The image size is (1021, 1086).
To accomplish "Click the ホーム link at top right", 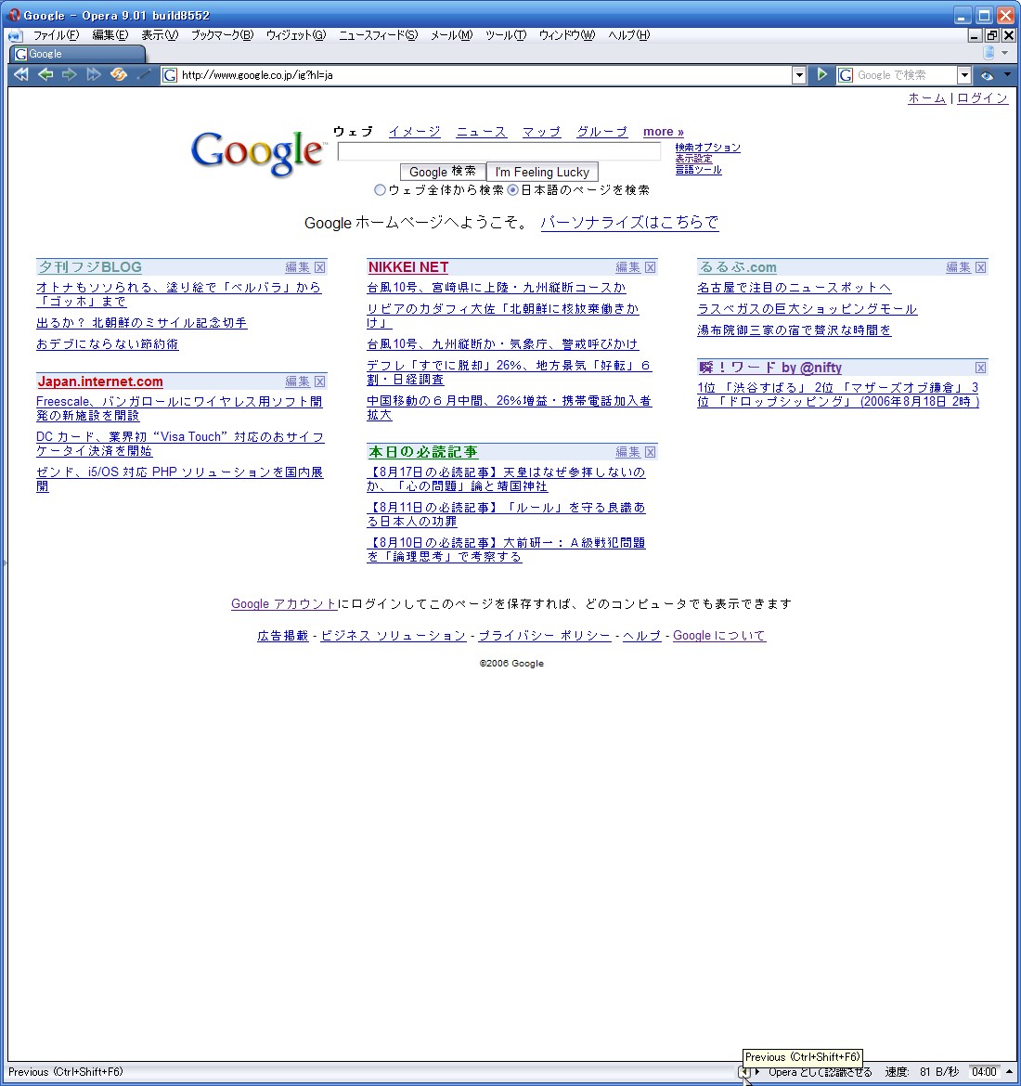I will click(x=927, y=98).
